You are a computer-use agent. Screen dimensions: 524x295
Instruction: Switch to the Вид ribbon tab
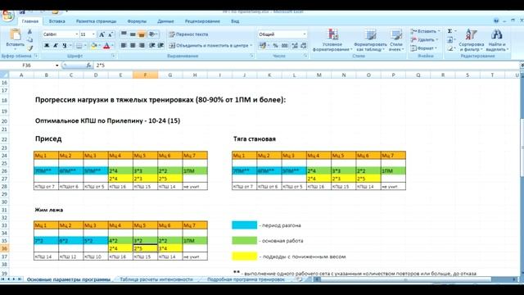coord(235,21)
